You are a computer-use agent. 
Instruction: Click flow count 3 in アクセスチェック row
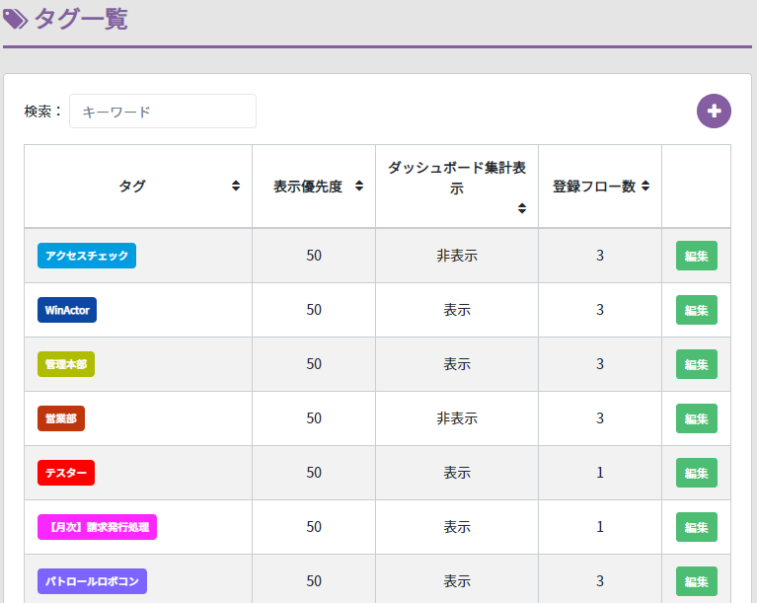[600, 256]
